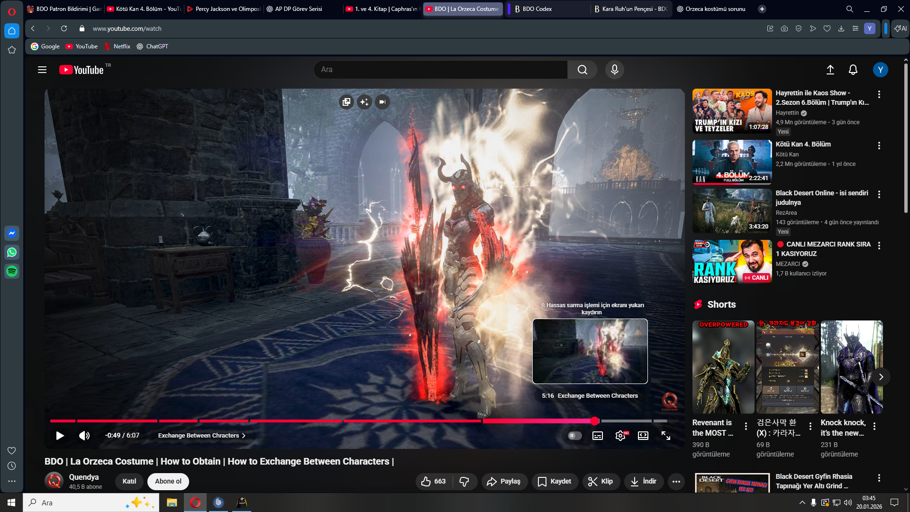
Task: Click the browser address bar URL
Action: click(127, 29)
